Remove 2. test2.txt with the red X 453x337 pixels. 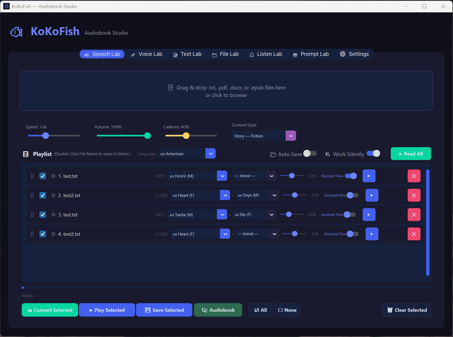(x=414, y=195)
